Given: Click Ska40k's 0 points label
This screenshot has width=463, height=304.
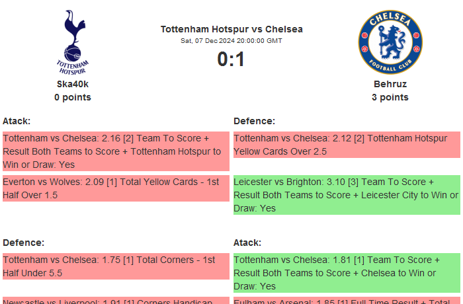Looking at the screenshot, I should 73,97.
